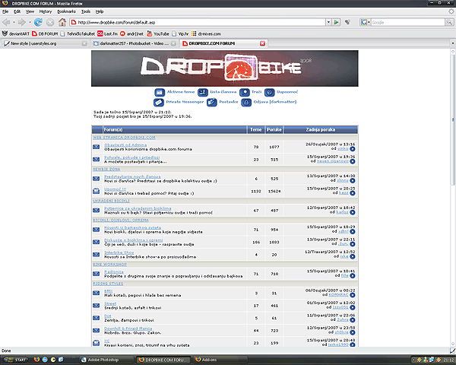Go to last post arrow by neven.ciganovic
Image resolution: width=456 pixels, height=365 pixels.
point(353,161)
